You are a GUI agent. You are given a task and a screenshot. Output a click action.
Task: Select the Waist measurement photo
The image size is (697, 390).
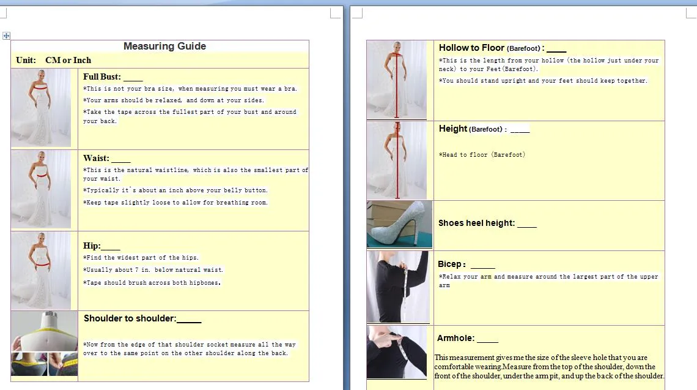41,189
